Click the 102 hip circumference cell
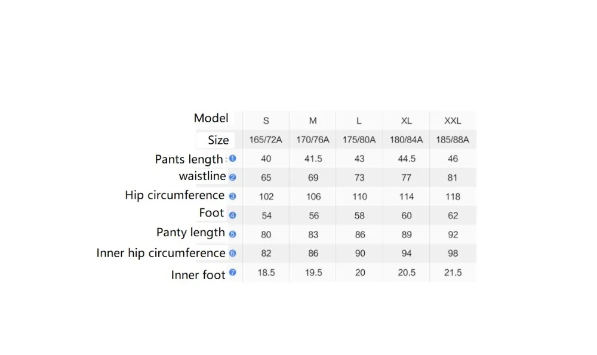Viewport: 597px width, 355px height. tap(266, 197)
